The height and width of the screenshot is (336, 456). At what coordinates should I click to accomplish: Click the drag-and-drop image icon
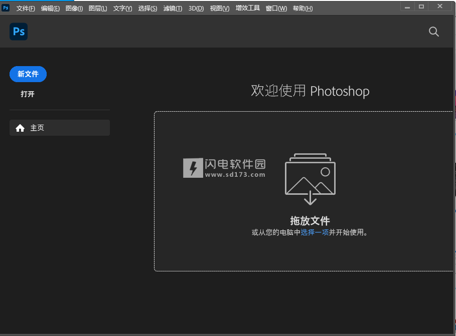(x=310, y=179)
